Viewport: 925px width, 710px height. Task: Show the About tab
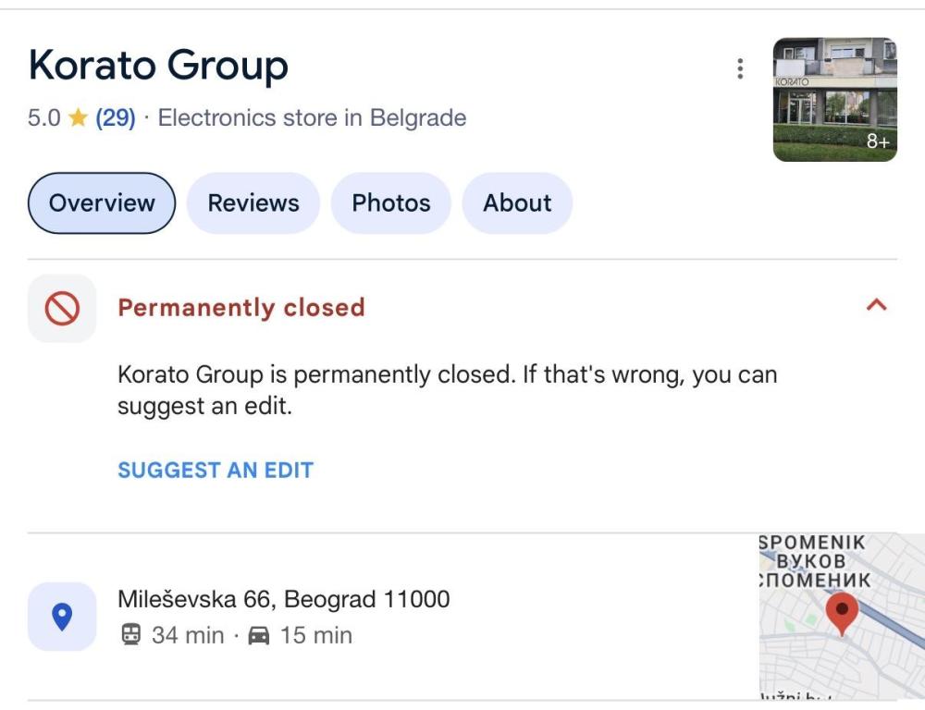(517, 203)
